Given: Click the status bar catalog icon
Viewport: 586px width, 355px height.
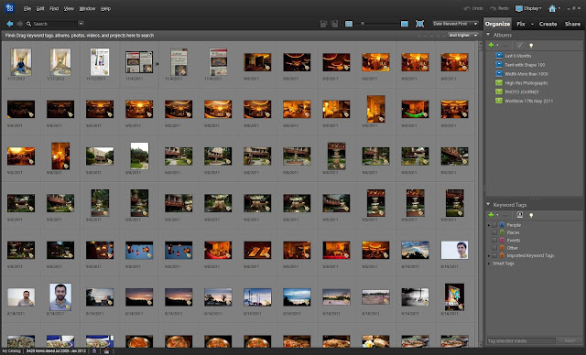Looking at the screenshot, I should pyautogui.click(x=94, y=351).
